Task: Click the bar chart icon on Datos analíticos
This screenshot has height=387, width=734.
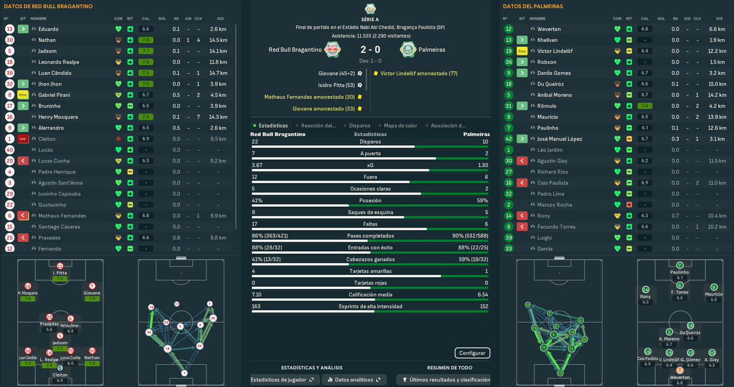Action: [x=330, y=380]
